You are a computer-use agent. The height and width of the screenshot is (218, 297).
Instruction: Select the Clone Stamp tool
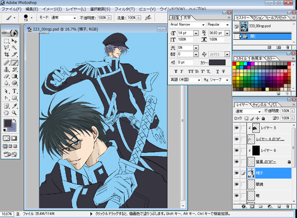[x=6, y=69]
